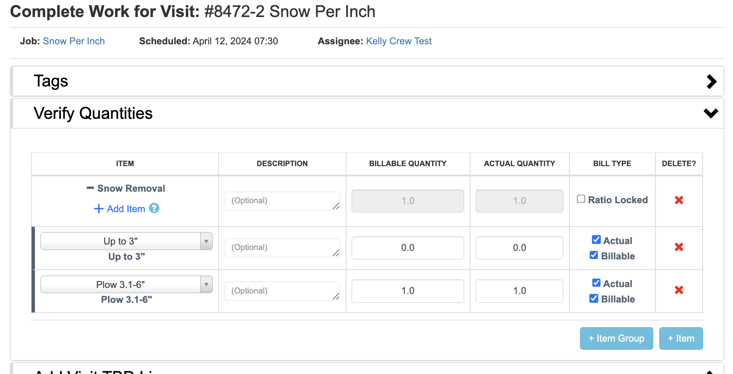The height and width of the screenshot is (374, 733).
Task: Expand the Tags section chevron
Action: click(x=711, y=81)
